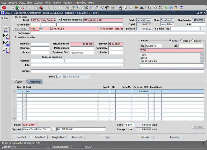Click into the IČO field 12514878
Viewport: 207px width, 150px height.
click(x=154, y=46)
